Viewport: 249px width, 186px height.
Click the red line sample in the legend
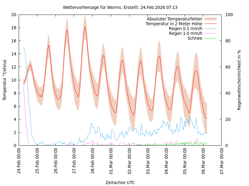[210, 24]
